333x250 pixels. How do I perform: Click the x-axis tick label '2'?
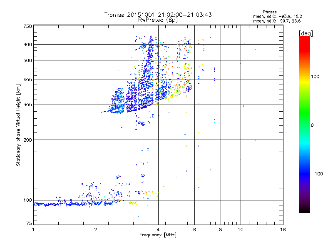[x=96, y=230]
